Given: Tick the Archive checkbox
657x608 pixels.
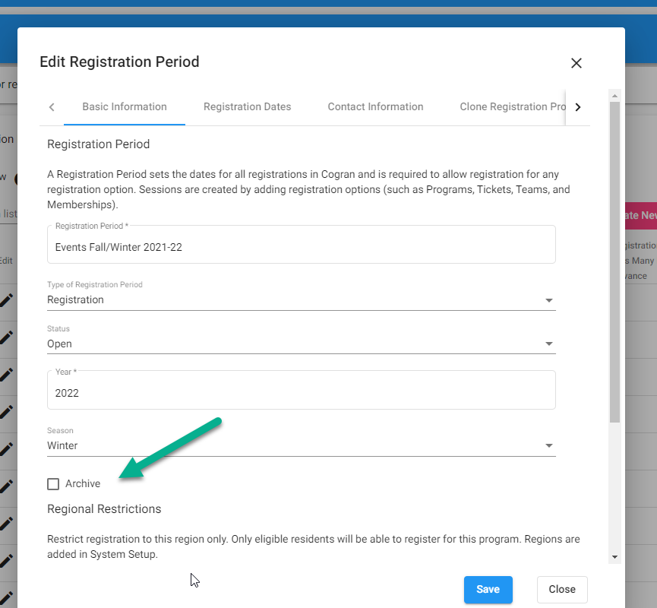Looking at the screenshot, I should (53, 484).
